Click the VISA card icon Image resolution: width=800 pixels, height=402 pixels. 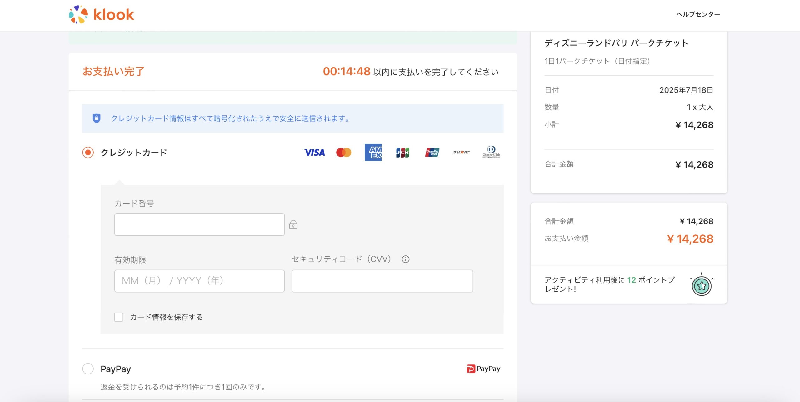(314, 153)
